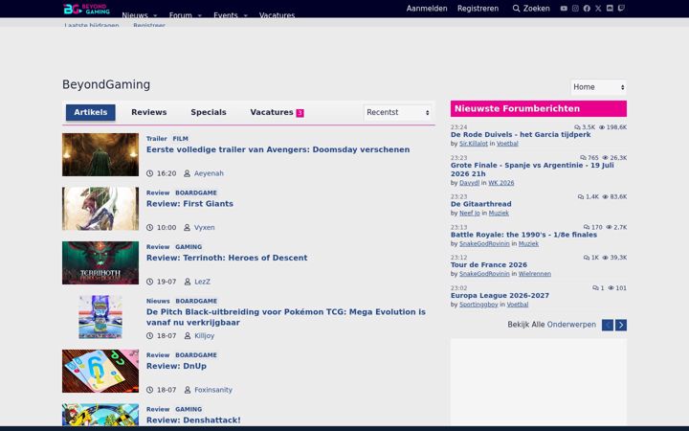Switch to the Specials tab

coord(209,112)
